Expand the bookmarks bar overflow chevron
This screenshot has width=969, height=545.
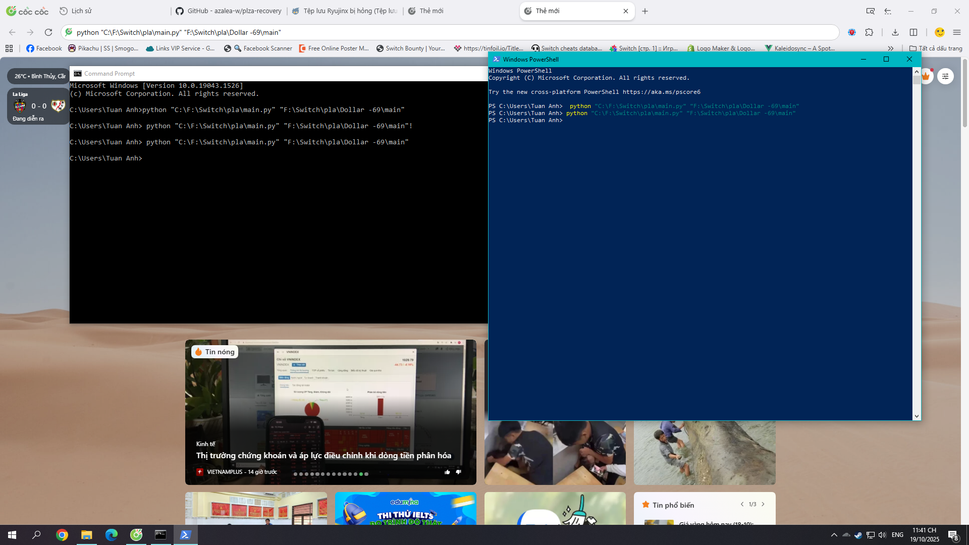(891, 48)
